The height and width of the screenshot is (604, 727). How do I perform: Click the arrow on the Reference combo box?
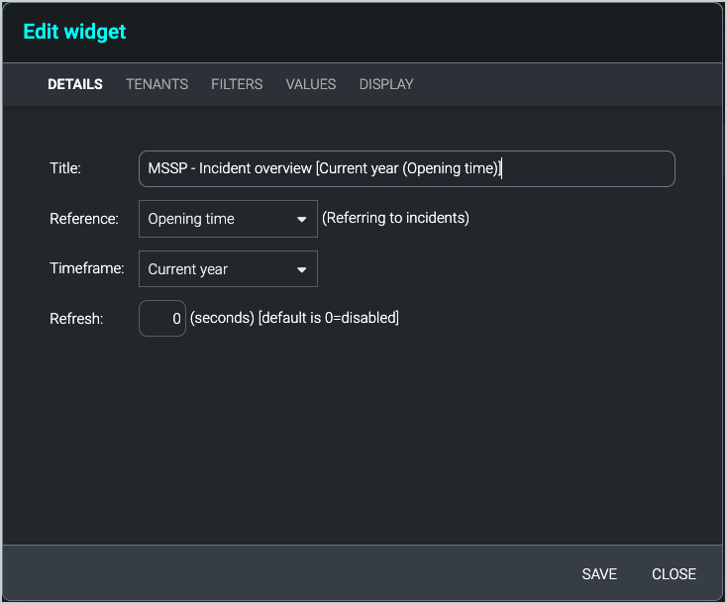click(x=302, y=220)
